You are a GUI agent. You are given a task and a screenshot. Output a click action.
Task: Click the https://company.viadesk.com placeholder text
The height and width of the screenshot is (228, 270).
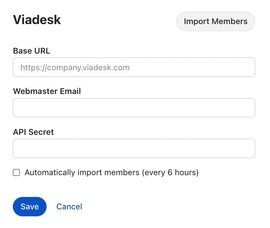tap(75, 68)
